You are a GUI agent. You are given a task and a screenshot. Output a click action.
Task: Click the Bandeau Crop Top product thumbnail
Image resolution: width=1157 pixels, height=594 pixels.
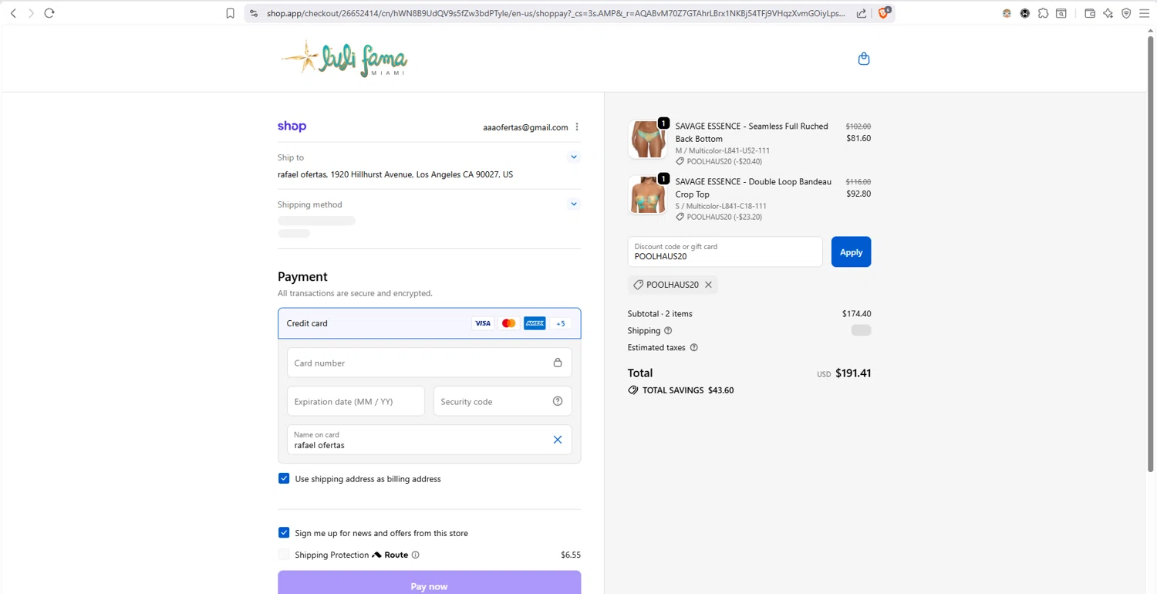tap(647, 194)
